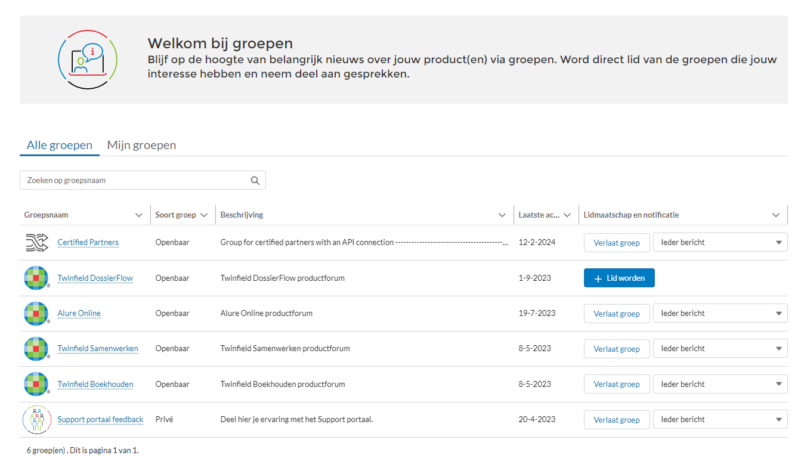Viewport: 804px width, 471px height.
Task: Click the search magnifier icon
Action: (x=255, y=181)
